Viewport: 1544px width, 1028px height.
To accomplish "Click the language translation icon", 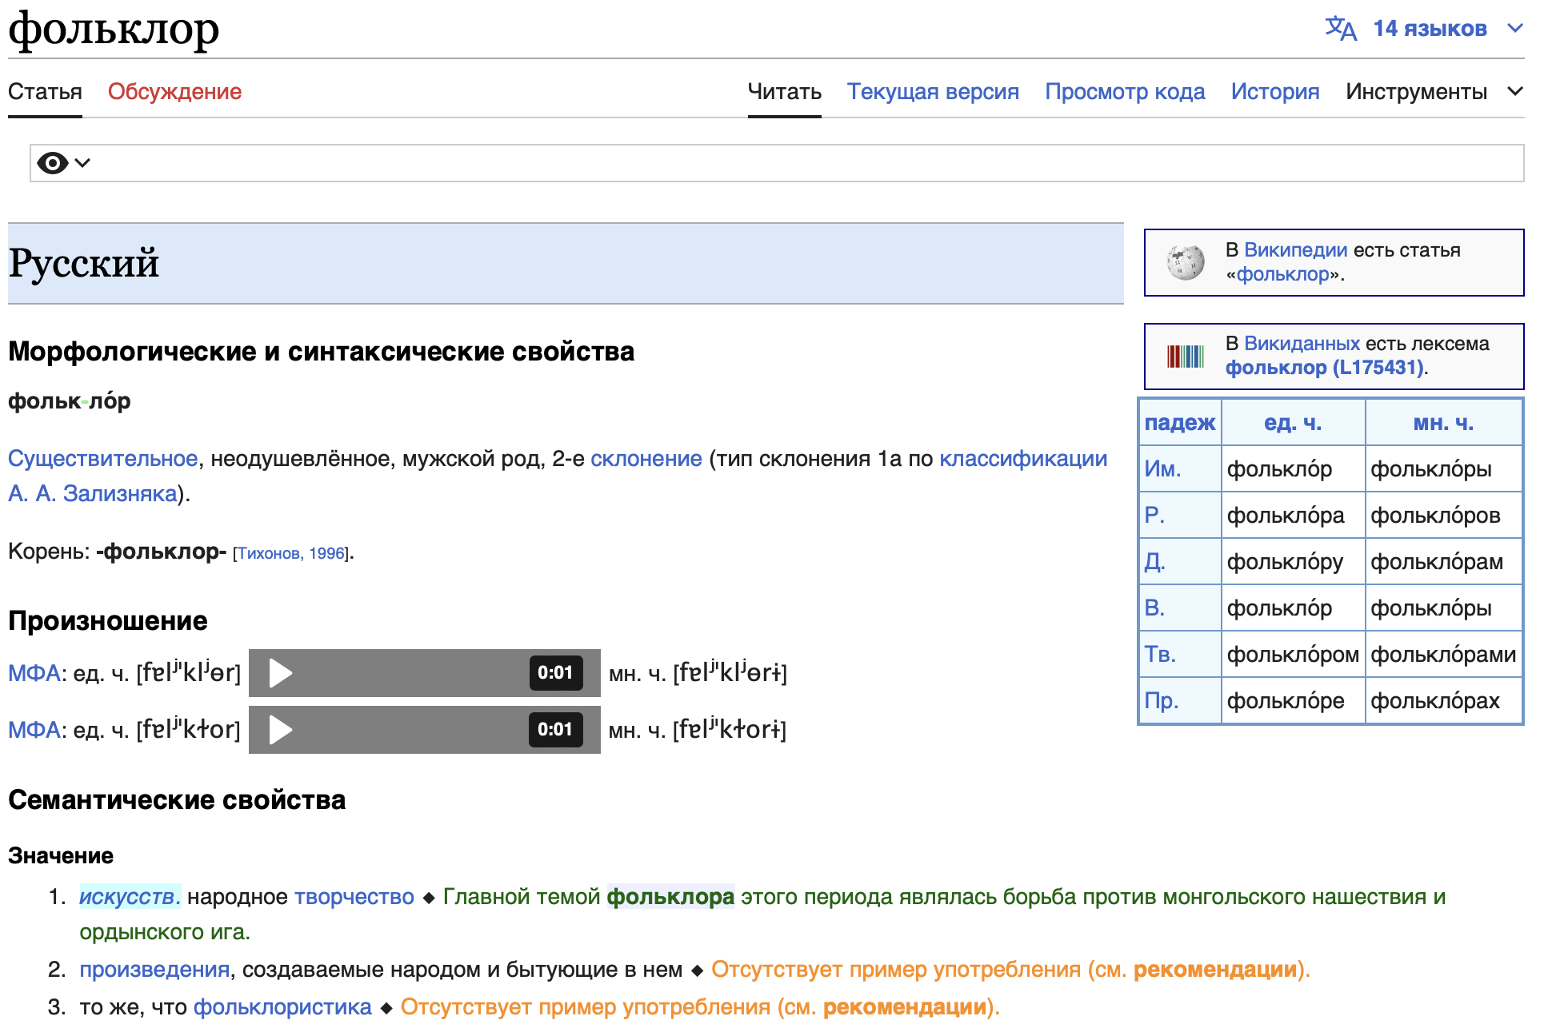I will [x=1340, y=29].
